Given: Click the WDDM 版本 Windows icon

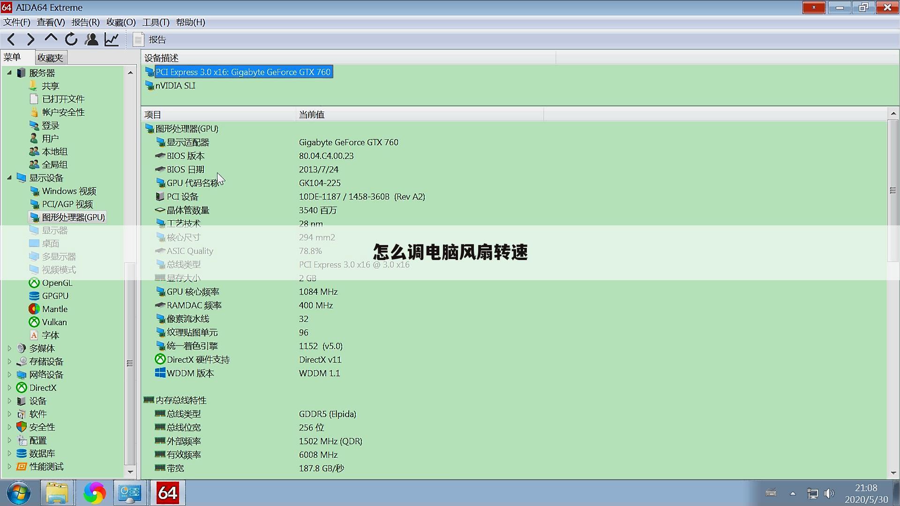Looking at the screenshot, I should (160, 373).
